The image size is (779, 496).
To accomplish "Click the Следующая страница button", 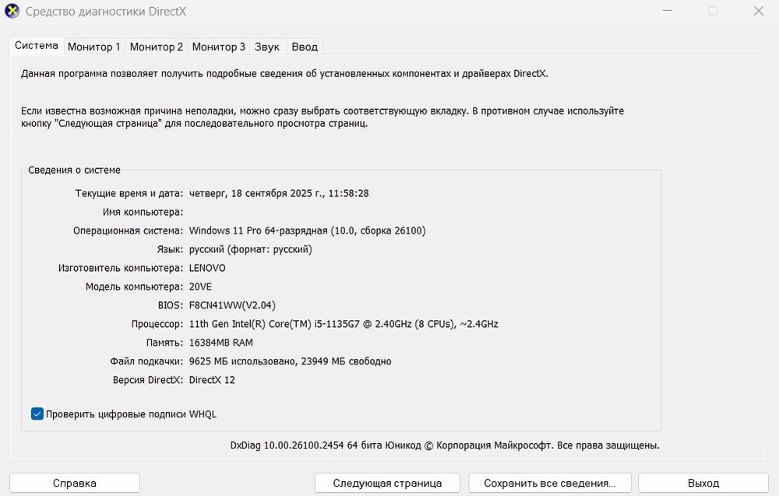I will tap(387, 483).
